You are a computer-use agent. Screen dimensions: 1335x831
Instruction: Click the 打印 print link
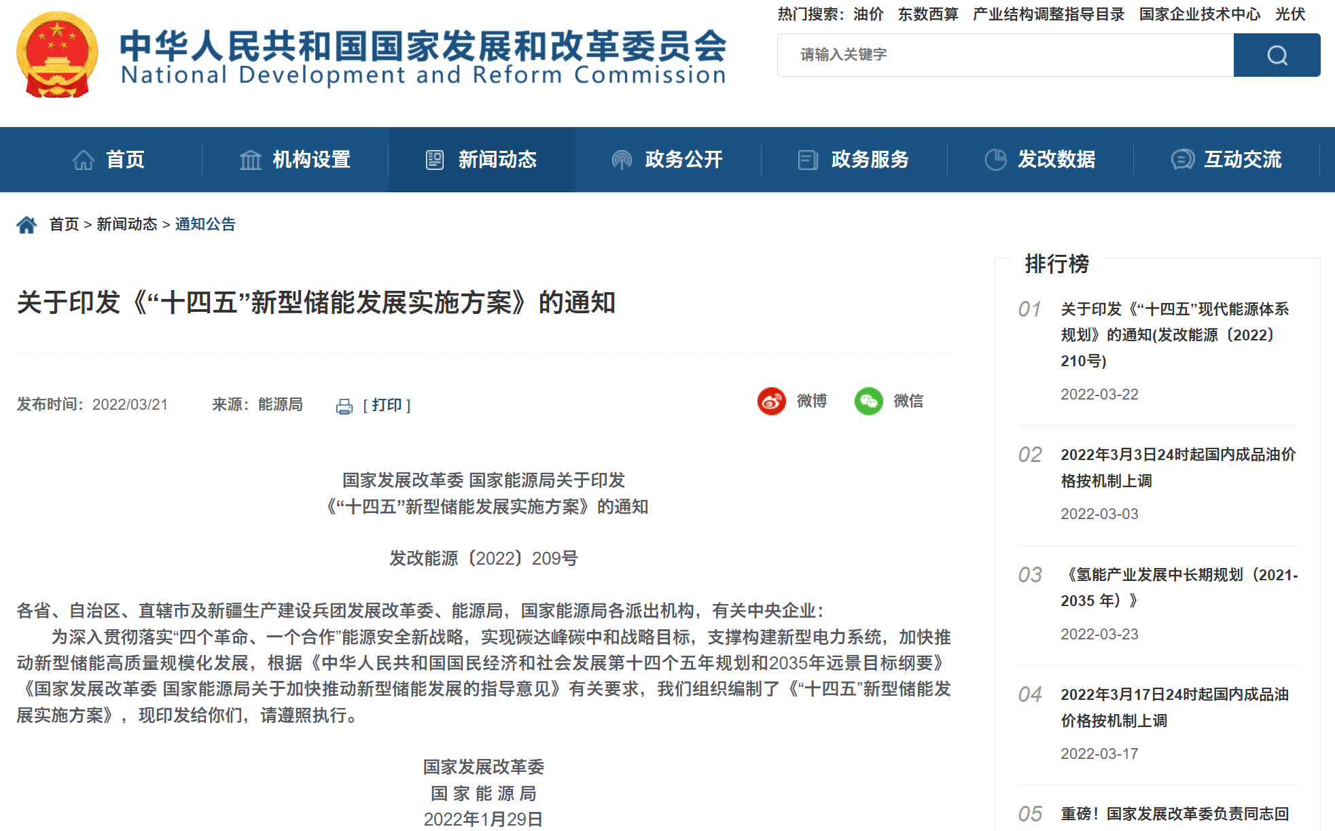[387, 405]
